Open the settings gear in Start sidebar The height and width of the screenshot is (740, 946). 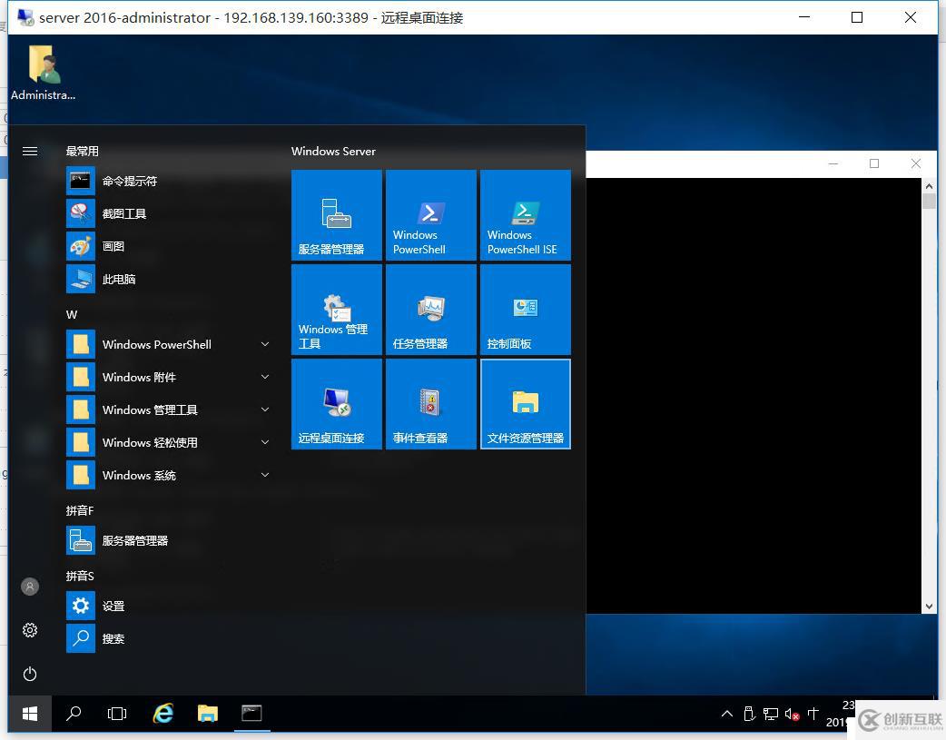(x=30, y=630)
